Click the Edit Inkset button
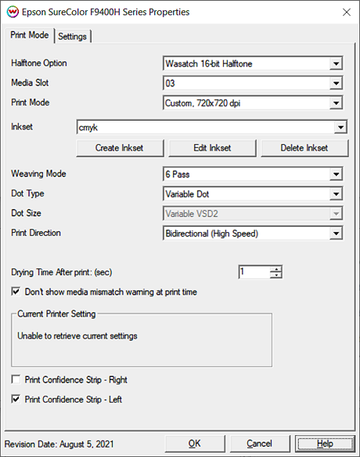The height and width of the screenshot is (457, 360). coord(212,148)
